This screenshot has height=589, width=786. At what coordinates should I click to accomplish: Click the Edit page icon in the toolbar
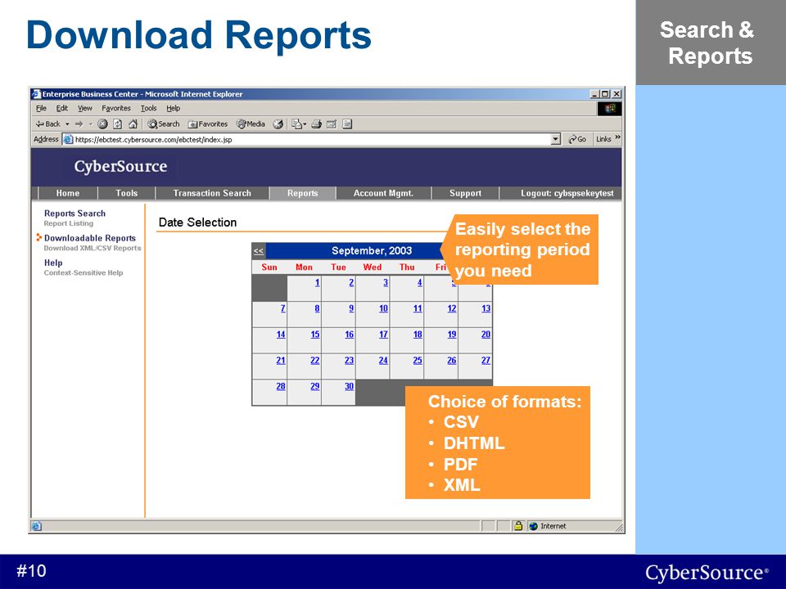tap(332, 124)
